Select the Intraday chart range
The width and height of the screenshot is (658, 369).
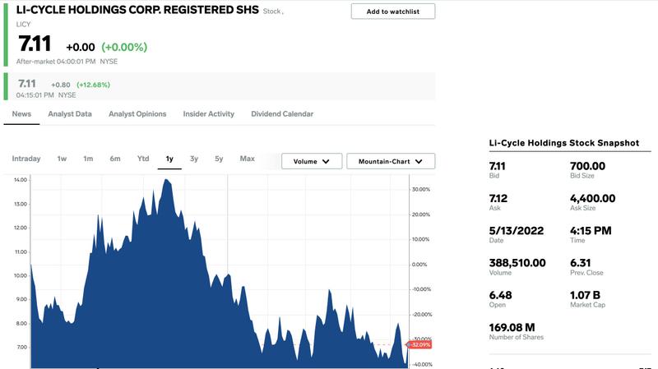point(26,159)
